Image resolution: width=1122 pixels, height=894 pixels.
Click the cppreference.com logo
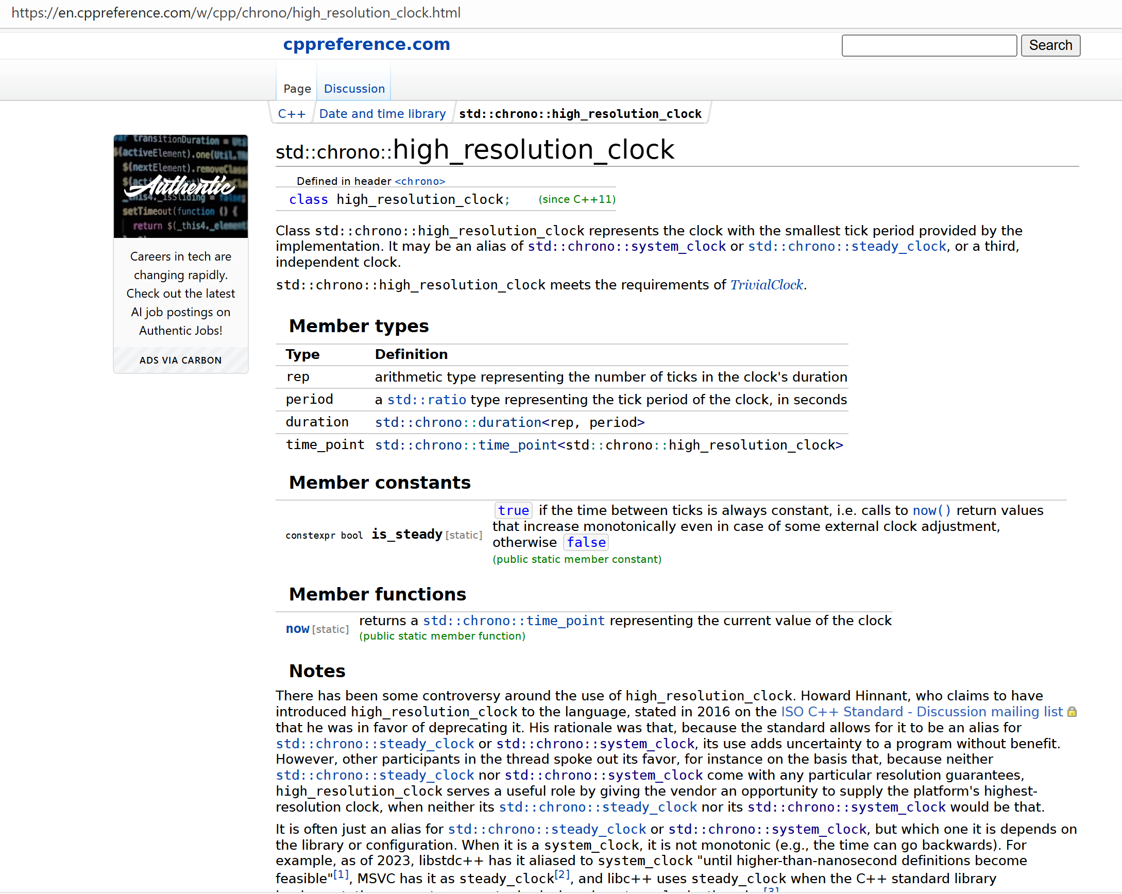tap(367, 44)
